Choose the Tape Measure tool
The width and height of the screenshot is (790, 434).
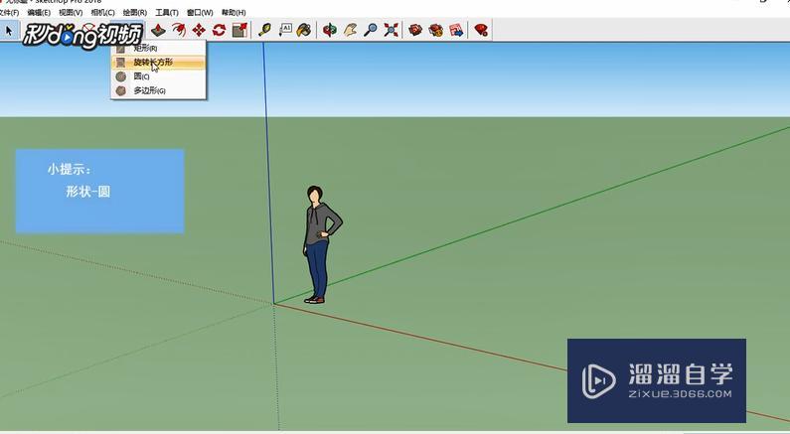[264, 30]
